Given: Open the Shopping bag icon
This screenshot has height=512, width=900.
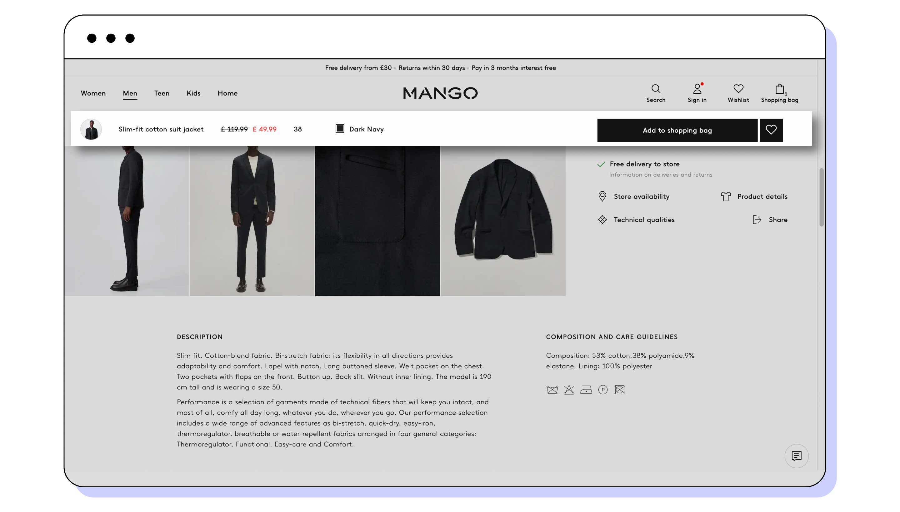Looking at the screenshot, I should pyautogui.click(x=779, y=89).
